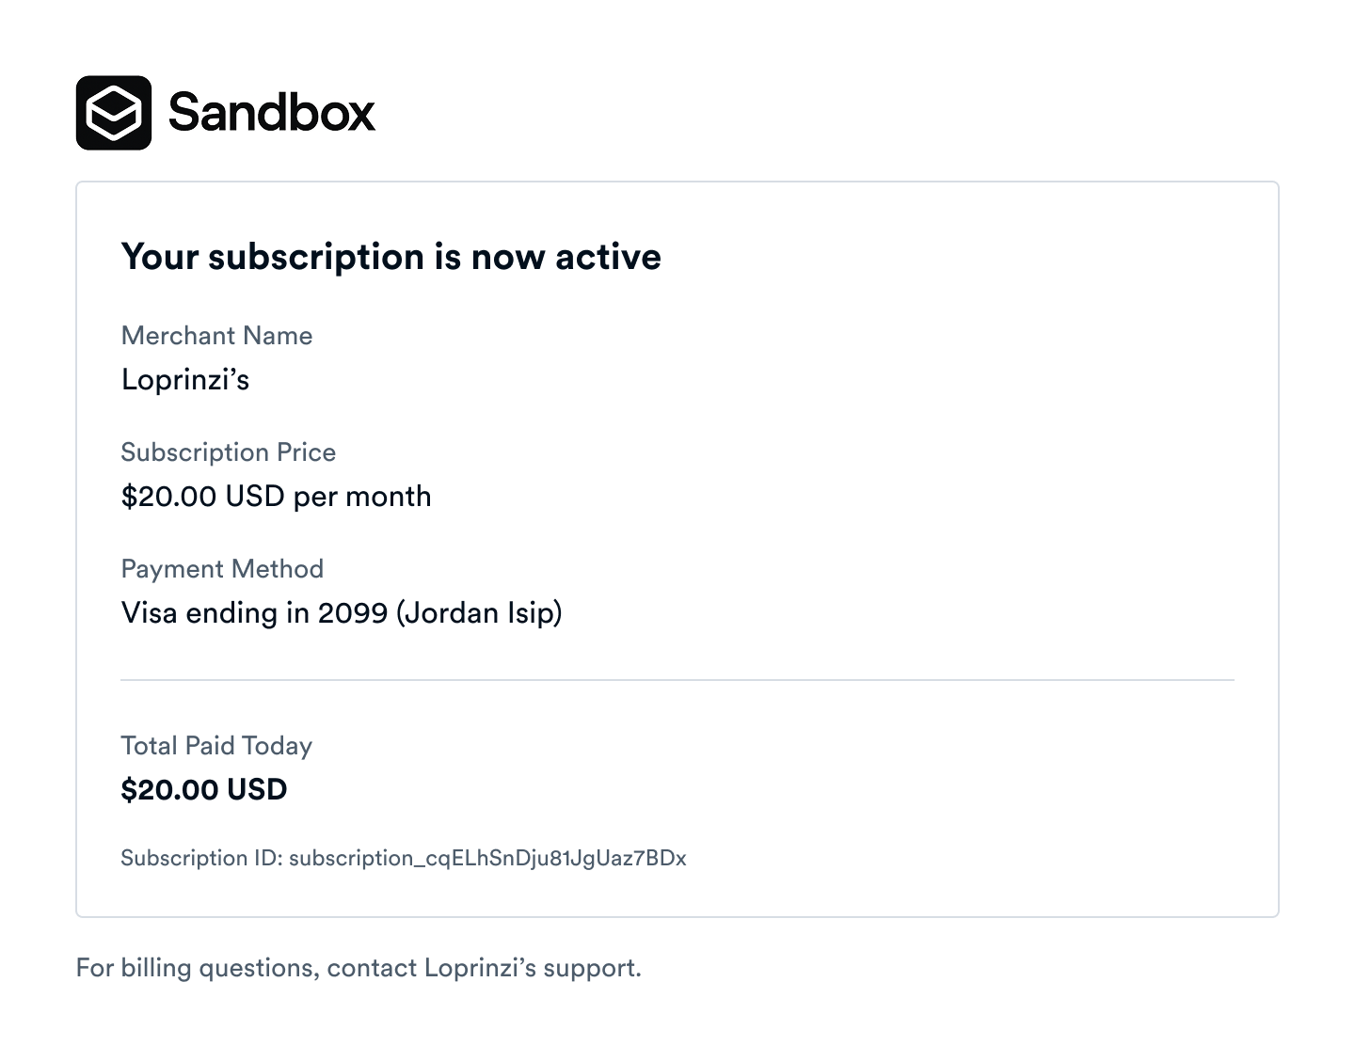This screenshot has width=1355, height=1061.
Task: Click 'For billing questions' footer text
Action: 196,968
